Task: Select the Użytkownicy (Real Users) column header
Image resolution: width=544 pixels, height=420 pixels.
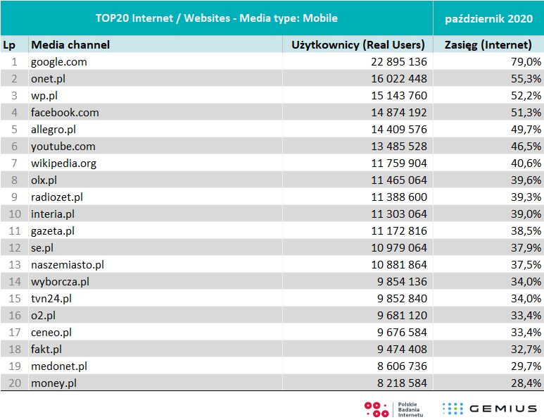Action: pyautogui.click(x=358, y=45)
